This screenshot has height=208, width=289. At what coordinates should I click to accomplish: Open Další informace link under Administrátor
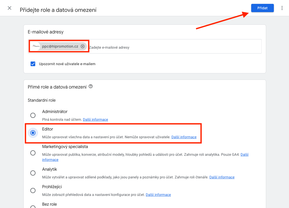(95, 119)
